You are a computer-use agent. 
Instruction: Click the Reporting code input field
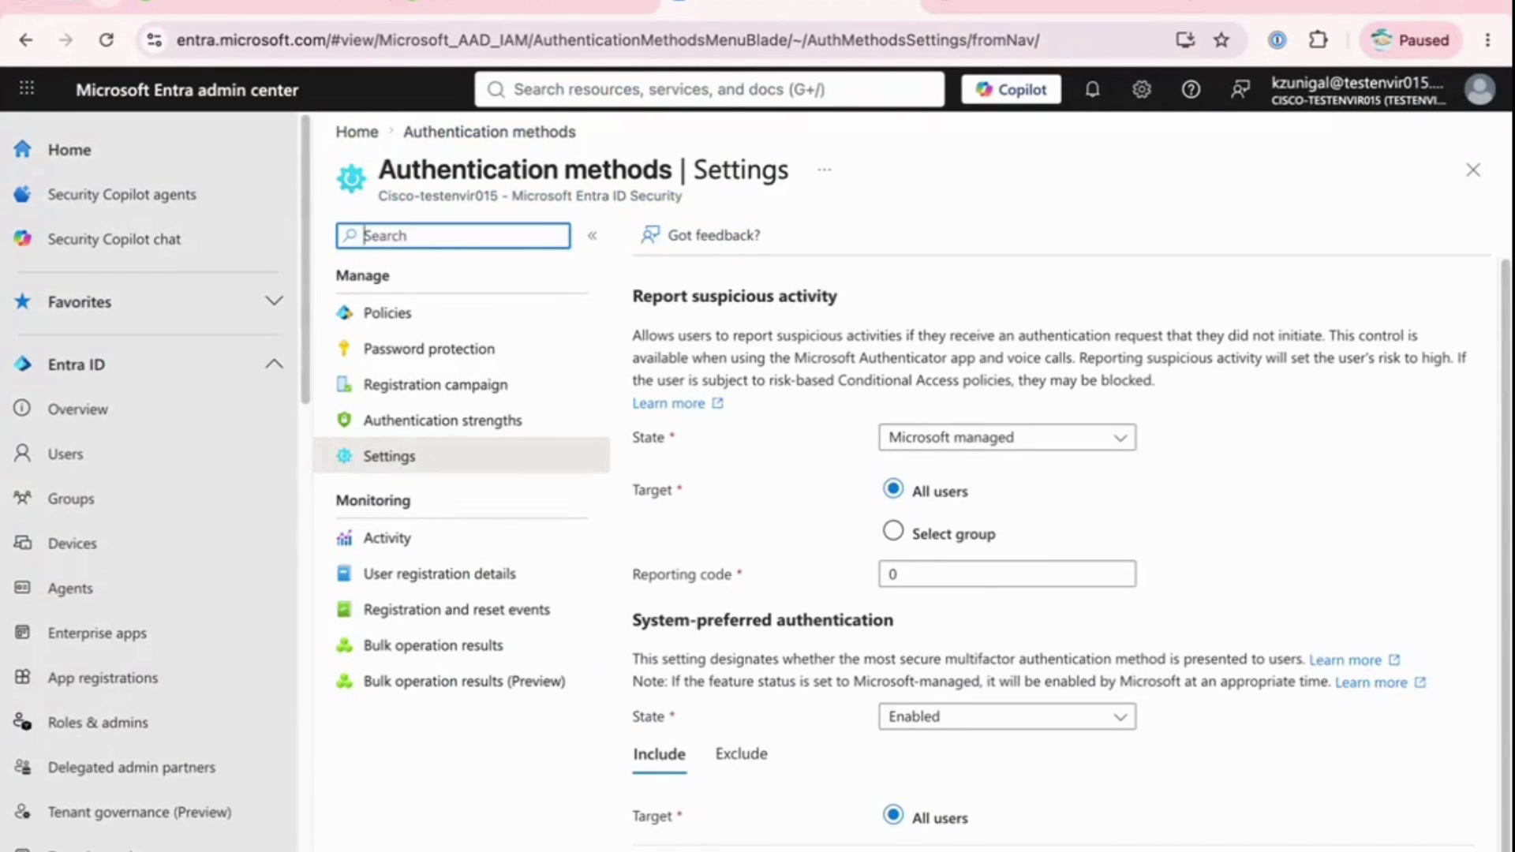(1007, 574)
